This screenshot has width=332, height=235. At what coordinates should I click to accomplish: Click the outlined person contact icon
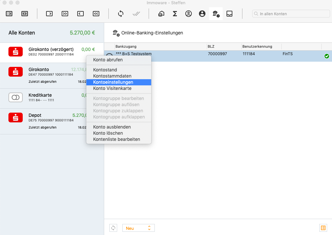pyautogui.click(x=189, y=14)
